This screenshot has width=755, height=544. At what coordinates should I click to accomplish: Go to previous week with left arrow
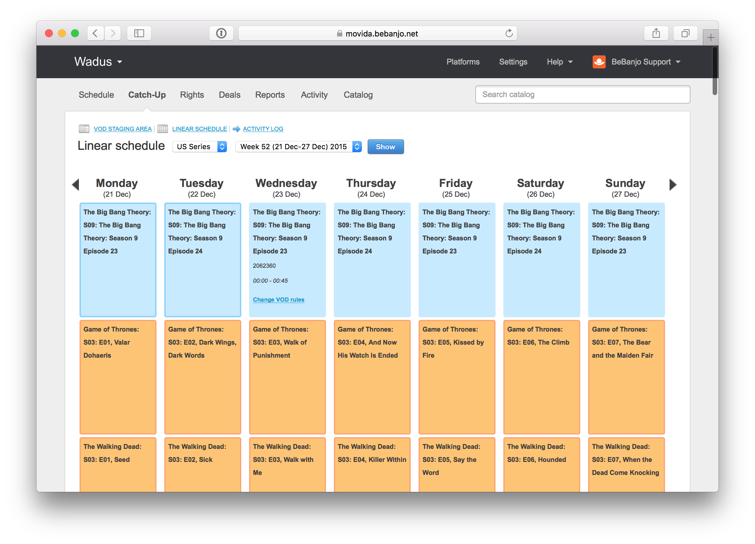point(76,185)
